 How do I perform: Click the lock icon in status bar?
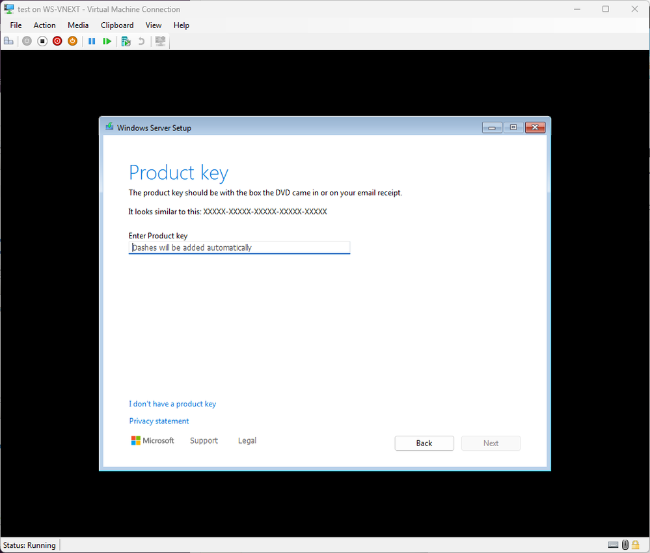pos(636,545)
